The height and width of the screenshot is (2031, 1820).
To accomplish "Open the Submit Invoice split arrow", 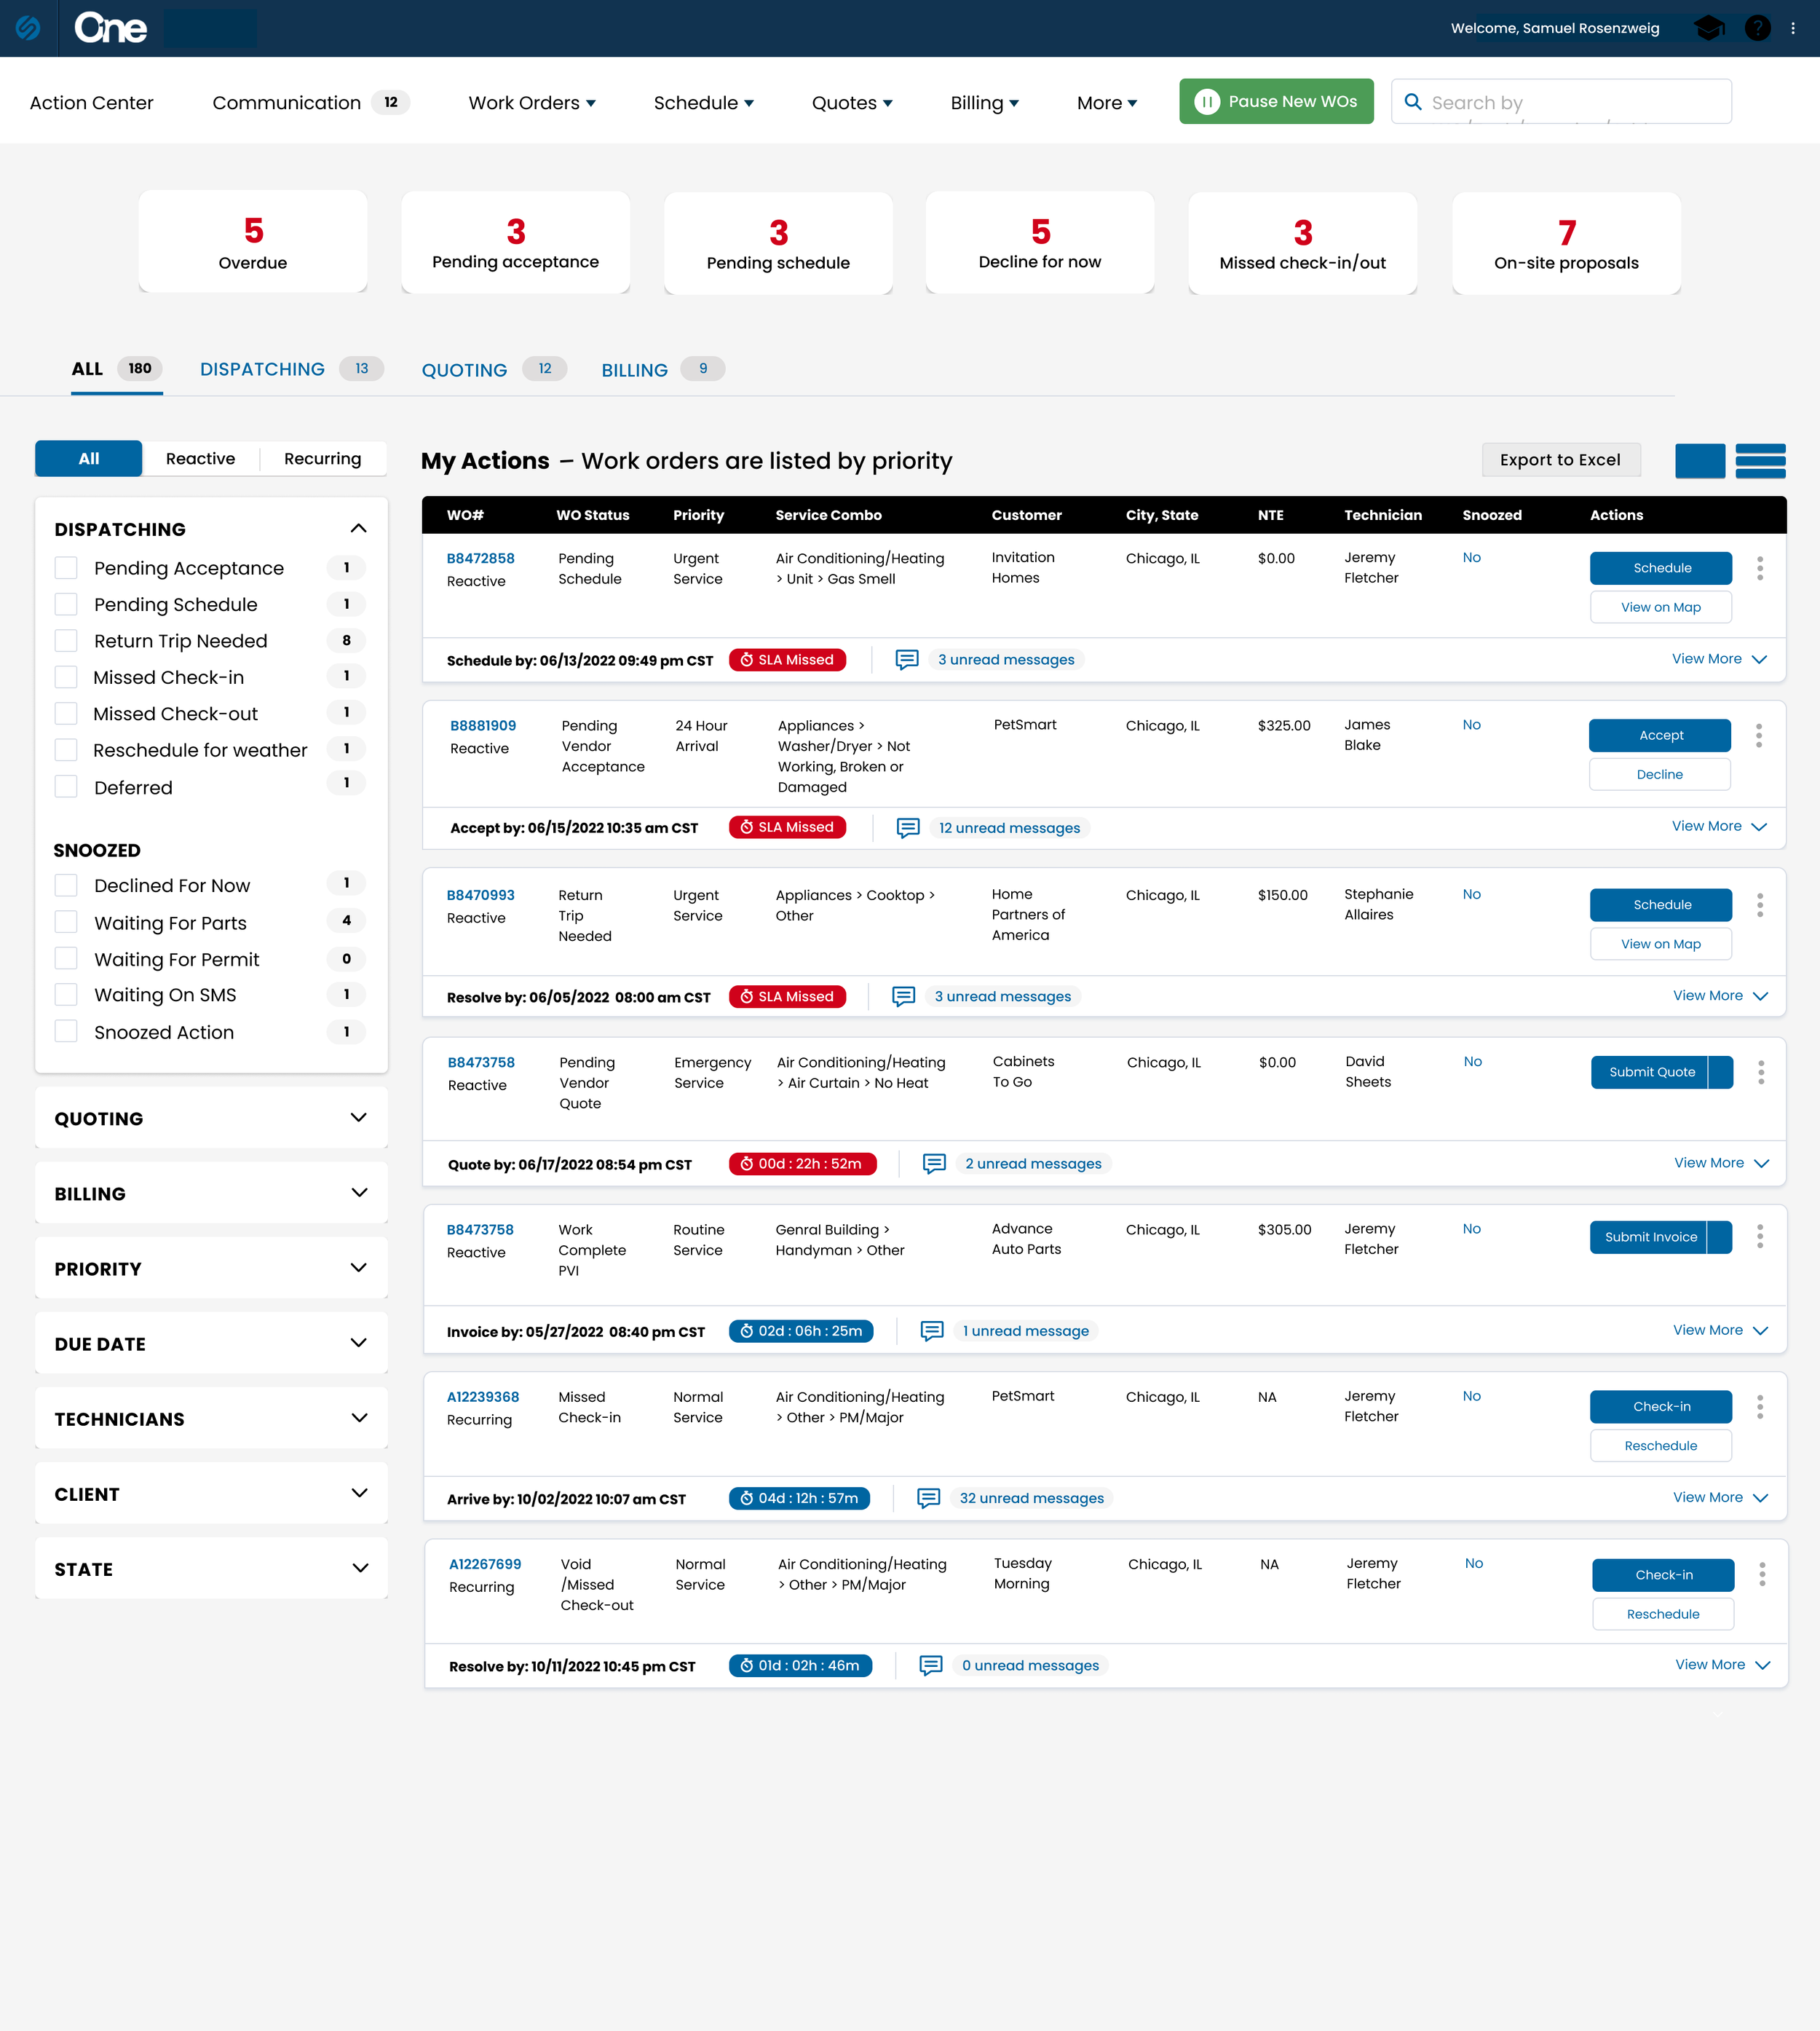I will pos(1720,1238).
